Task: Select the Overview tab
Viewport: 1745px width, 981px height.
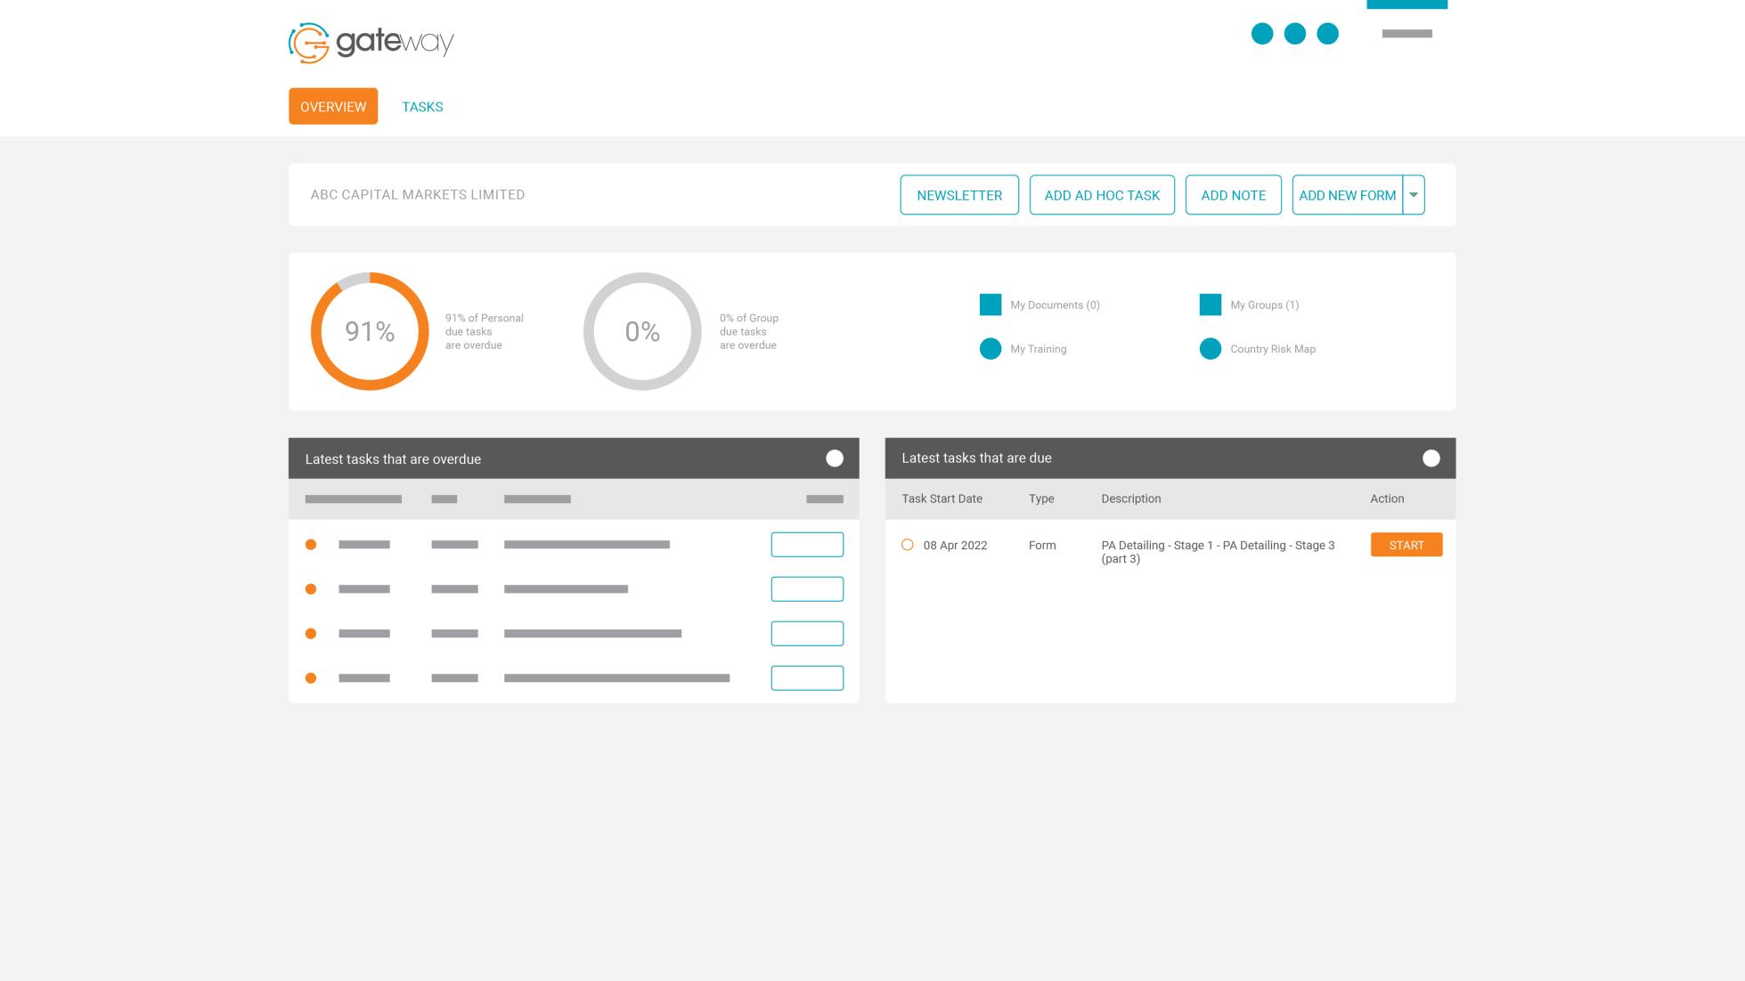Action: (x=333, y=107)
